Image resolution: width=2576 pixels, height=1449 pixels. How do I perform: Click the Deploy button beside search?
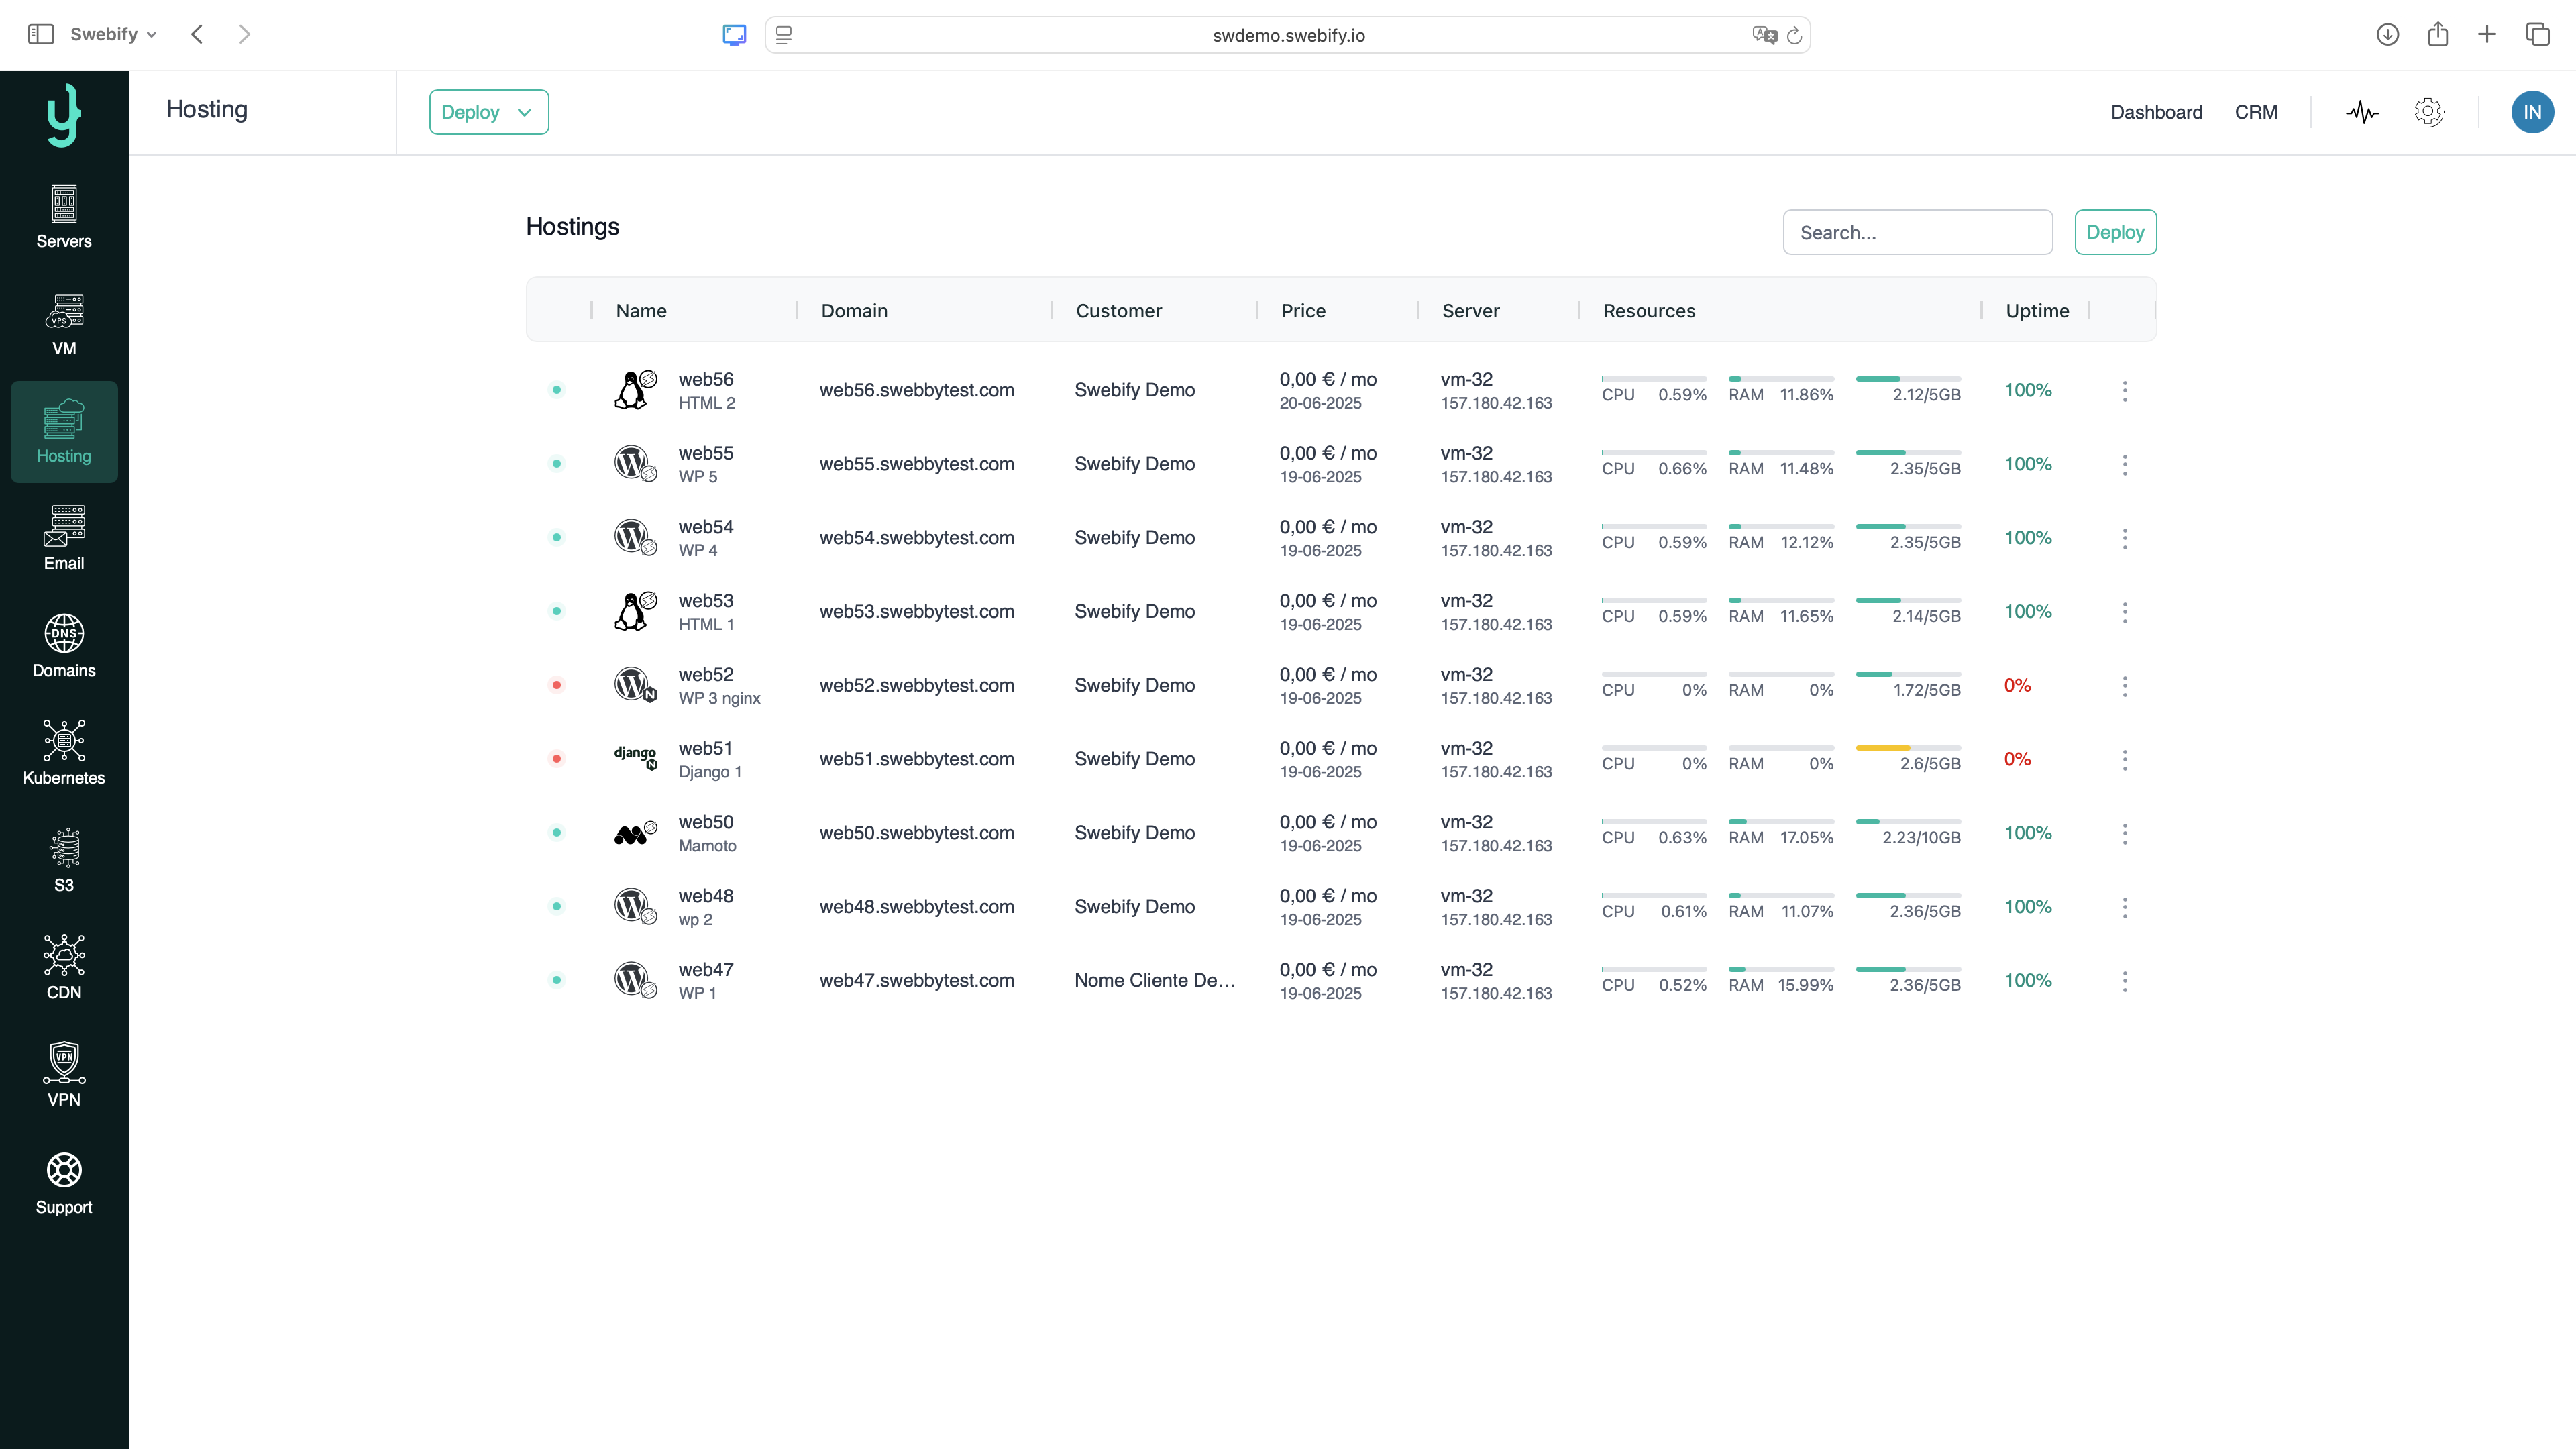(x=2115, y=232)
